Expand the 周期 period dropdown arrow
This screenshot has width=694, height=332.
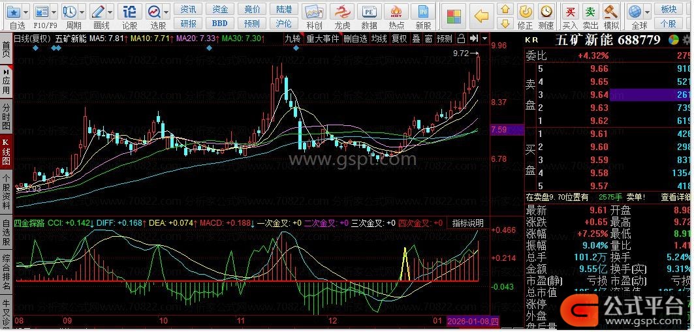tap(80, 12)
